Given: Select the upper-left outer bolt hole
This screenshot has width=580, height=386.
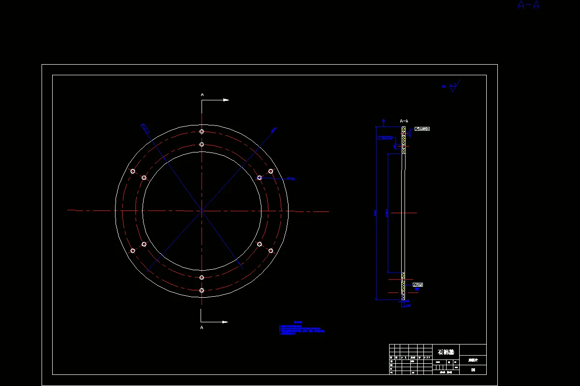Looking at the screenshot, I should pyautogui.click(x=132, y=171).
